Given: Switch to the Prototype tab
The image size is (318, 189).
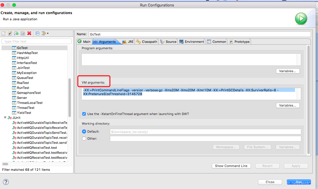Looking at the screenshot, I should 240,42.
